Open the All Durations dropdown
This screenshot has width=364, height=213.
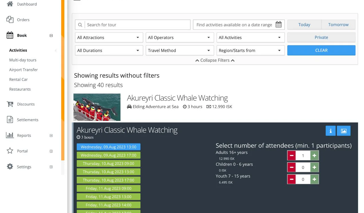tap(109, 50)
